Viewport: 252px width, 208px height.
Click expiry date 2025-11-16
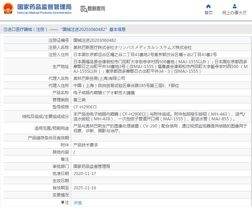tap(85, 188)
